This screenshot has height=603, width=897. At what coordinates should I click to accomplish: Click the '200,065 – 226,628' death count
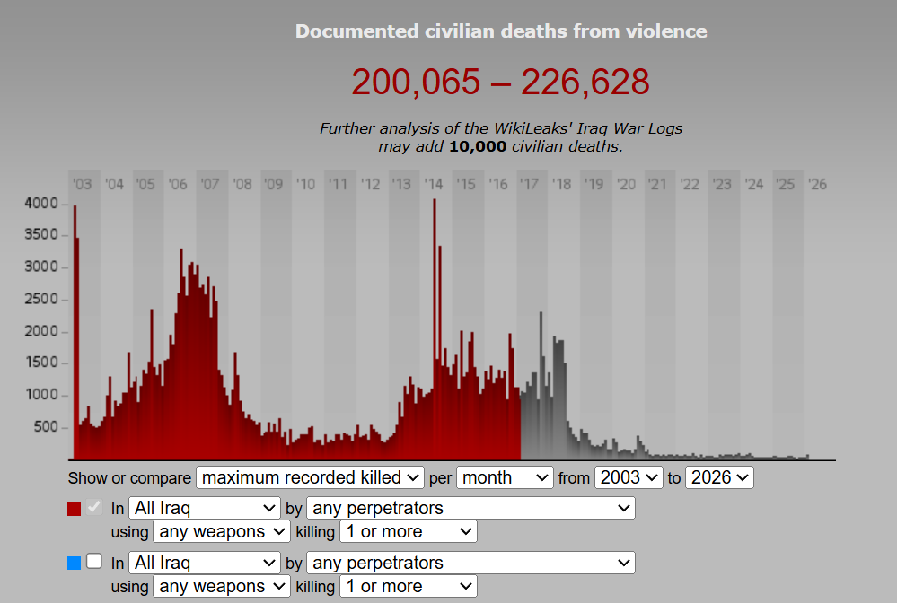coord(500,82)
